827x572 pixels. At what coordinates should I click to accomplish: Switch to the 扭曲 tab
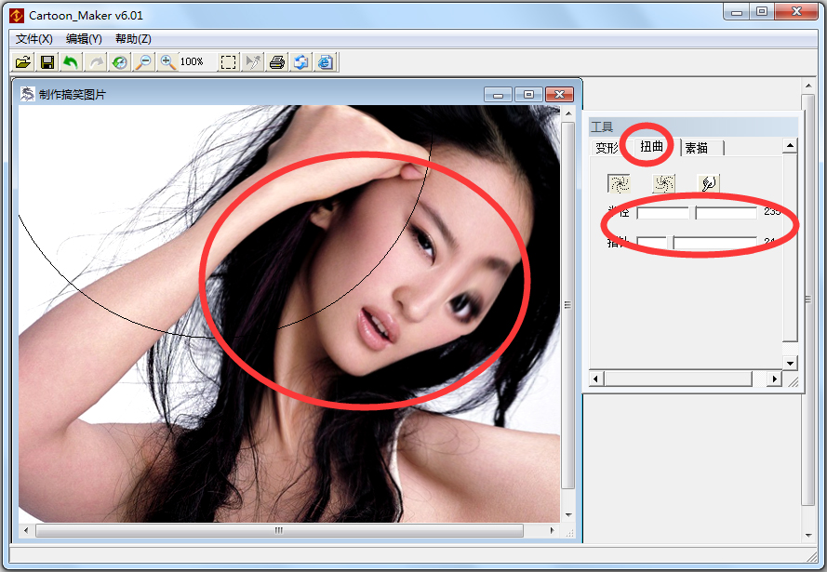[x=651, y=147]
